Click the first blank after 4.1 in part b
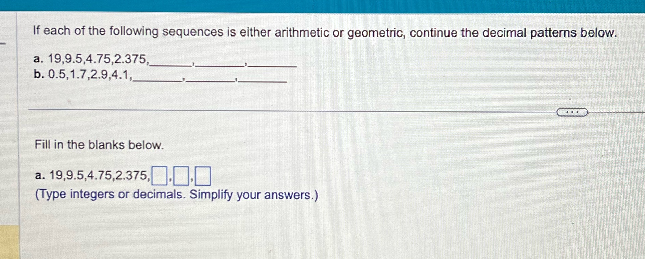 click(157, 81)
